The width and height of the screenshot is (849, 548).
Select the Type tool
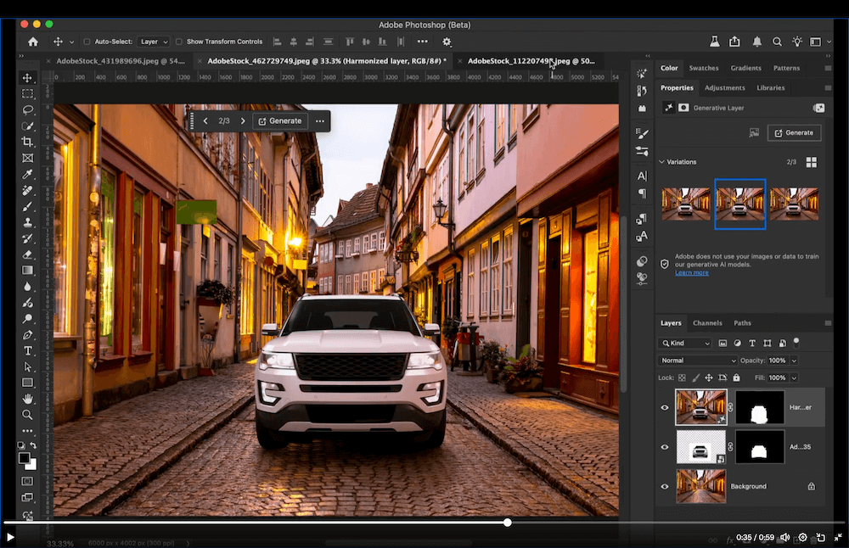tap(27, 350)
